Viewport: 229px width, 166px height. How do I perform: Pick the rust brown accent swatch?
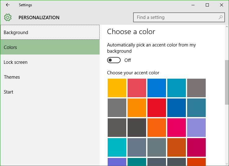tap(177, 147)
